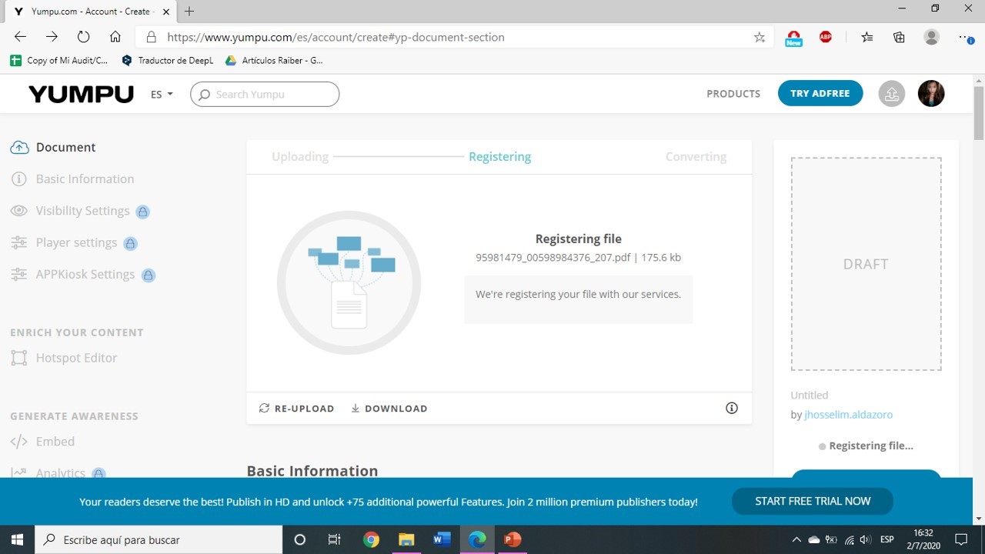
Task: Click lock icon beside Player settings
Action: tap(130, 243)
